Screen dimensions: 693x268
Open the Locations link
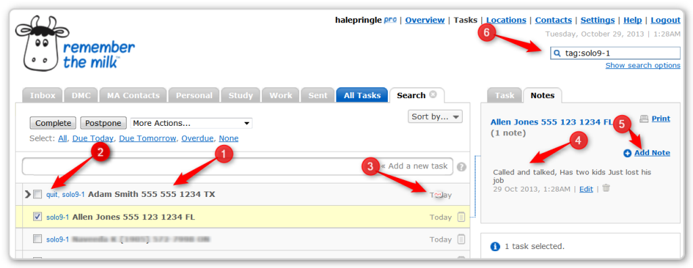point(506,20)
